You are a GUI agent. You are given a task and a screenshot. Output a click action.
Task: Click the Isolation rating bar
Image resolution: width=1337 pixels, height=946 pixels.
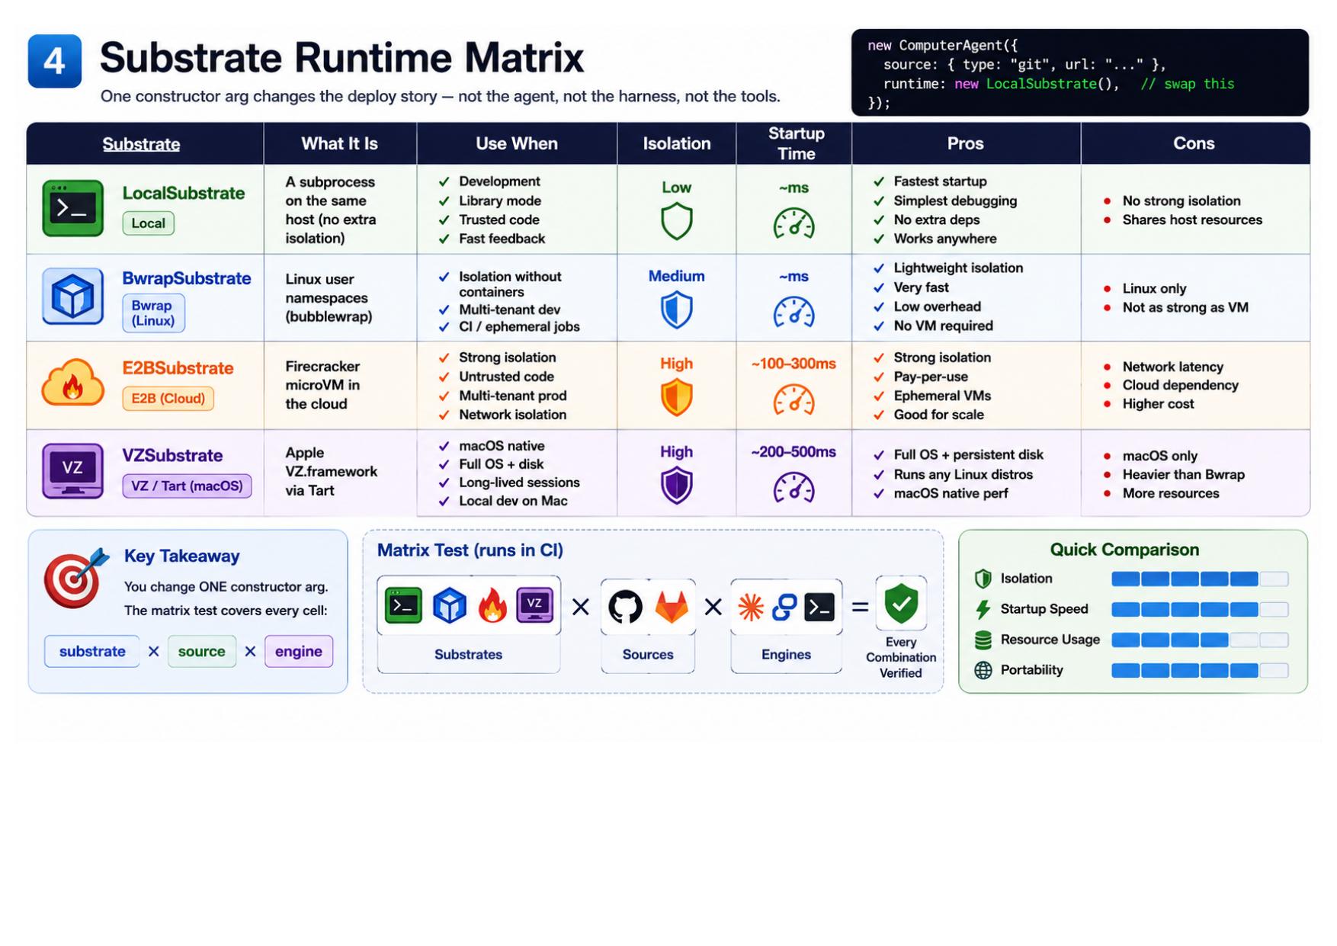point(1200,579)
